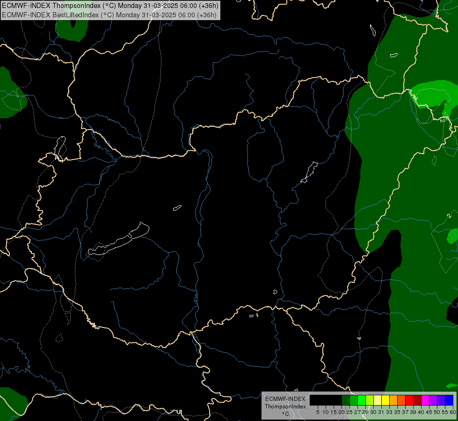Click the legend tick label 10
The image size is (458, 421).
tap(326, 412)
